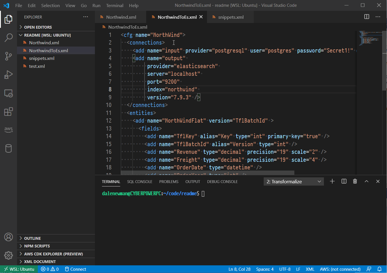Open the Run and Debug view
This screenshot has width=387, height=273.
pyautogui.click(x=9, y=75)
